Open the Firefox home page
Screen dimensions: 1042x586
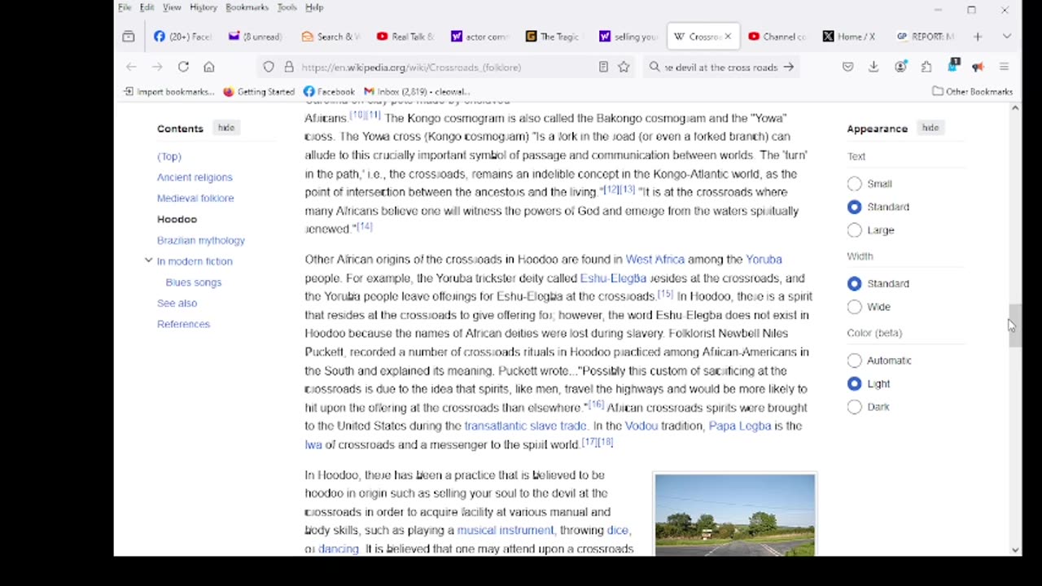click(209, 67)
